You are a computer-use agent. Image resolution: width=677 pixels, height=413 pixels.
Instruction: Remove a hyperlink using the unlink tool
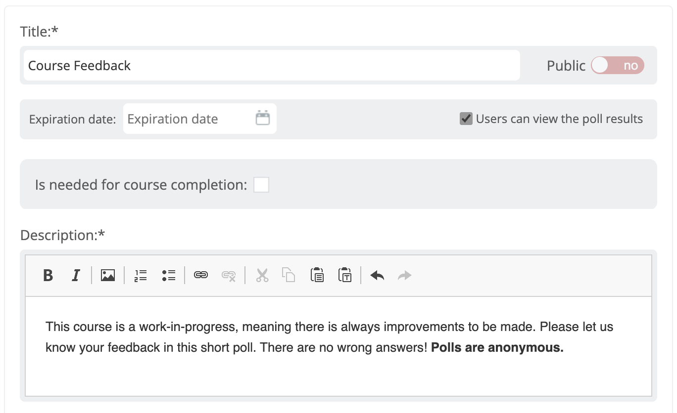[x=229, y=275]
